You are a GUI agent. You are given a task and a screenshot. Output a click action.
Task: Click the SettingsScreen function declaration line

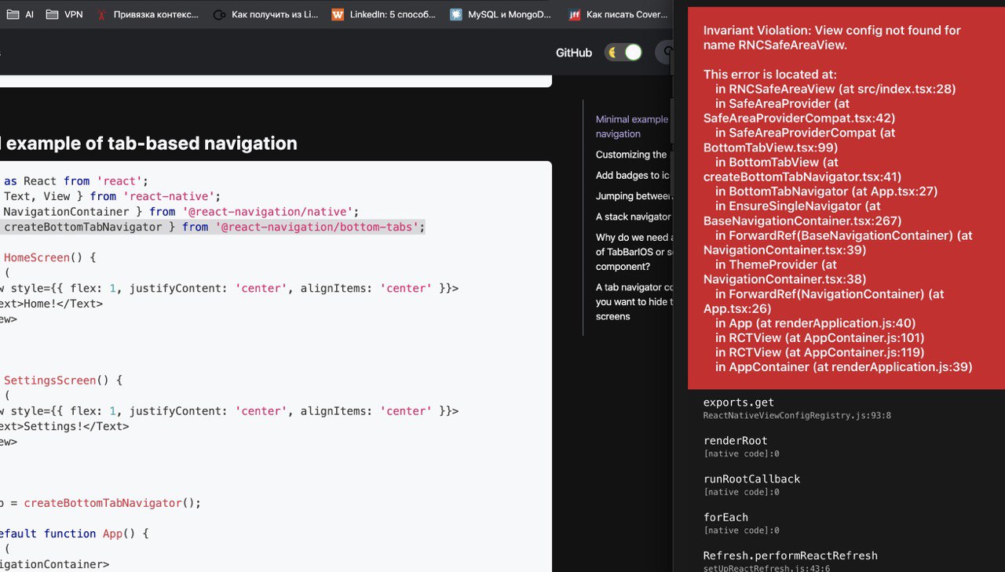click(64, 381)
